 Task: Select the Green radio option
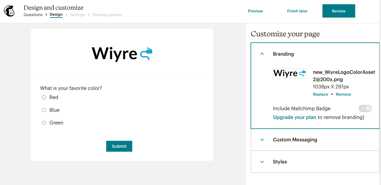[x=44, y=123]
